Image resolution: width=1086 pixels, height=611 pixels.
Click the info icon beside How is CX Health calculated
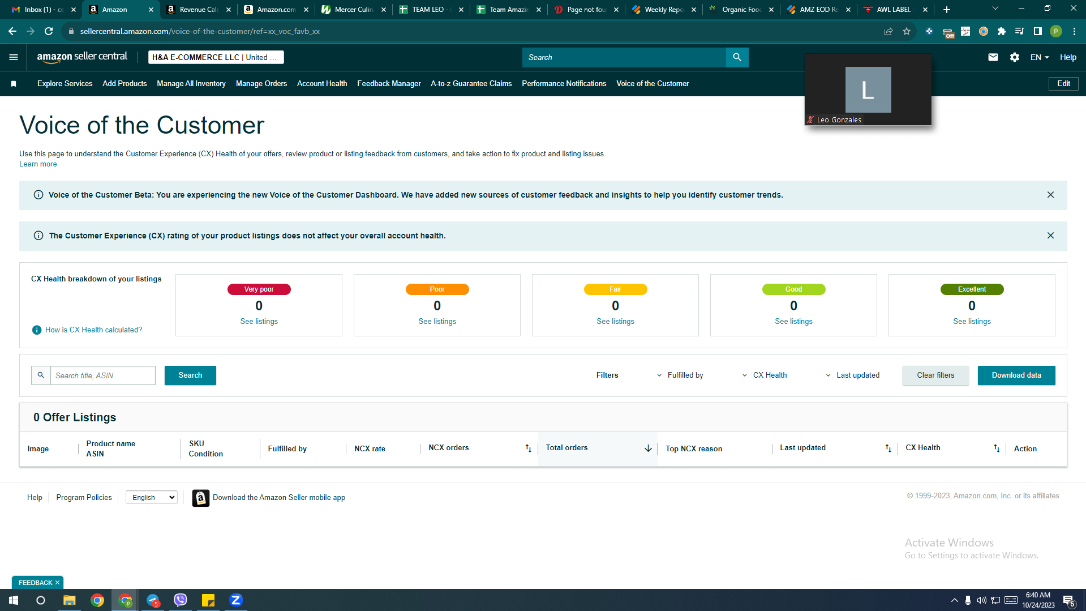click(x=37, y=330)
